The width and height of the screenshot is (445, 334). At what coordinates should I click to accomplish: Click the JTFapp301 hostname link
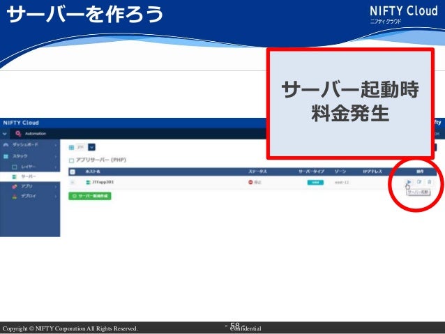(x=103, y=182)
